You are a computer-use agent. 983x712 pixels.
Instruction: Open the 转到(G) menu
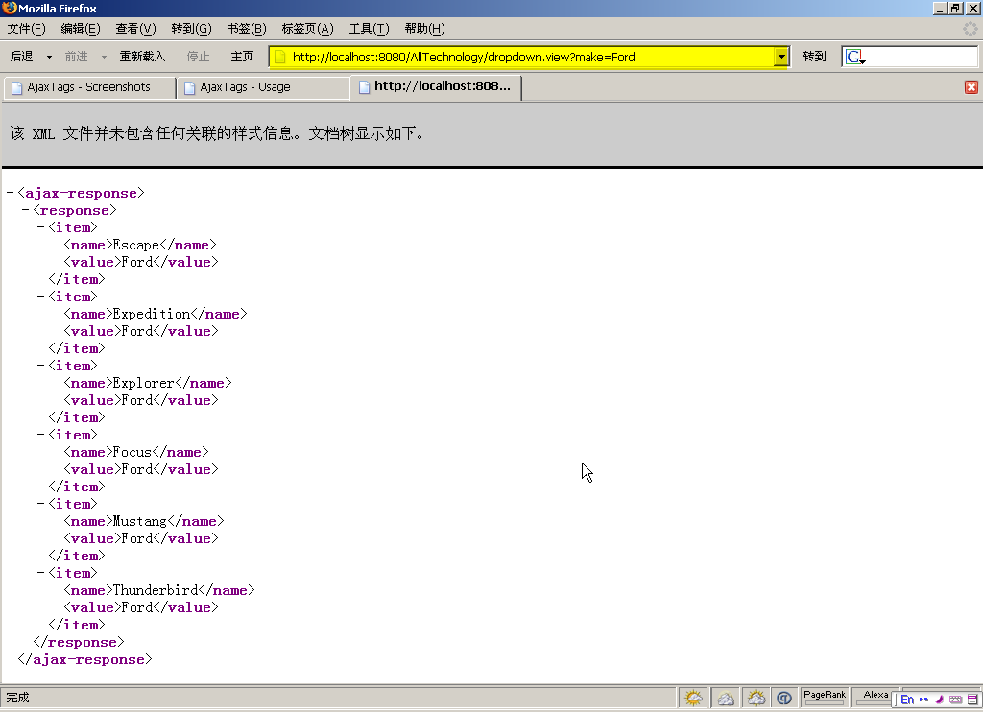(x=191, y=29)
